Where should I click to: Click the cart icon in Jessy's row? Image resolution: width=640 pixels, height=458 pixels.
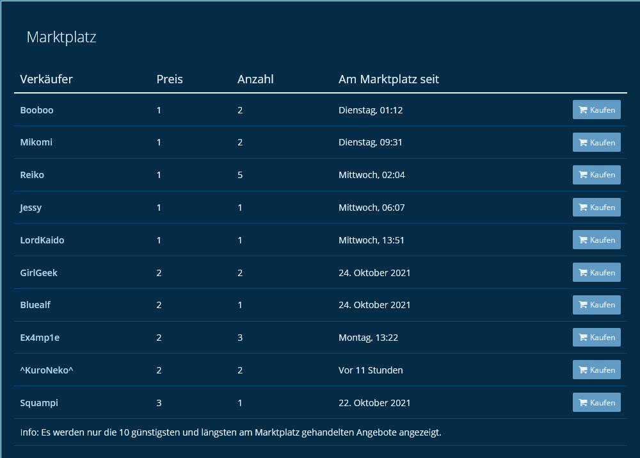coord(583,208)
